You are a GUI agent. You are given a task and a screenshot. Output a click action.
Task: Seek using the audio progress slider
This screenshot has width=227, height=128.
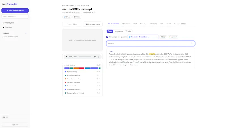(x=85, y=57)
